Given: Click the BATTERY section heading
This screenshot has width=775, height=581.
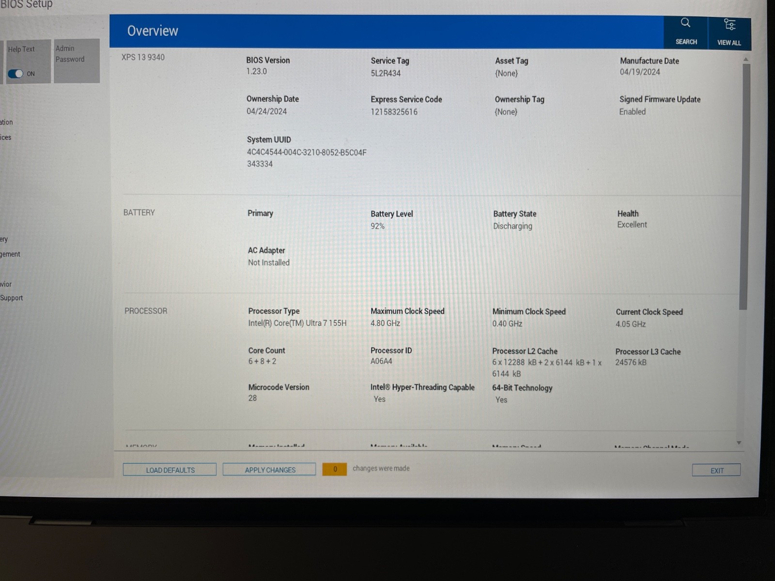Looking at the screenshot, I should (x=139, y=213).
